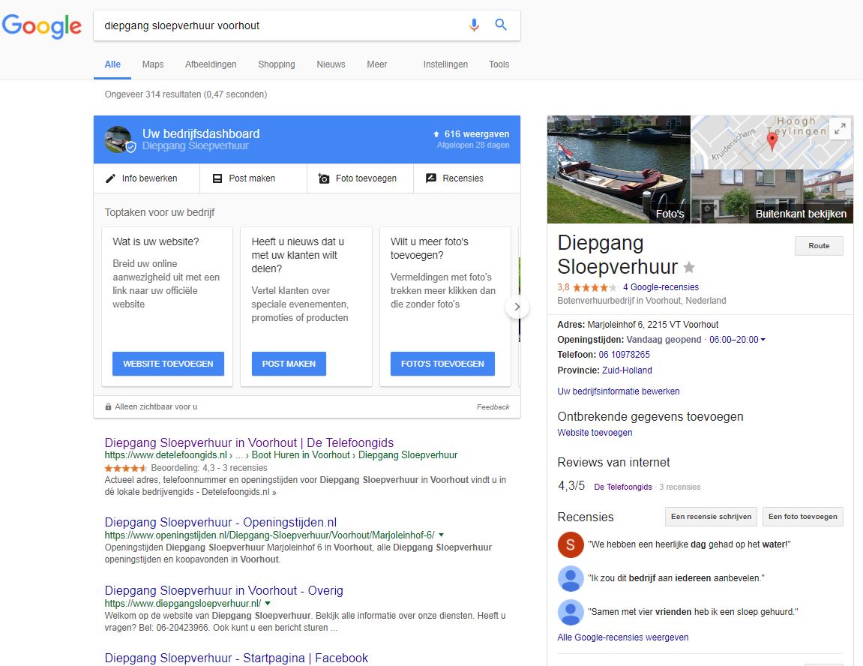Click the Foto's toevoegen blue button
Screen dimensions: 863x666
point(442,364)
